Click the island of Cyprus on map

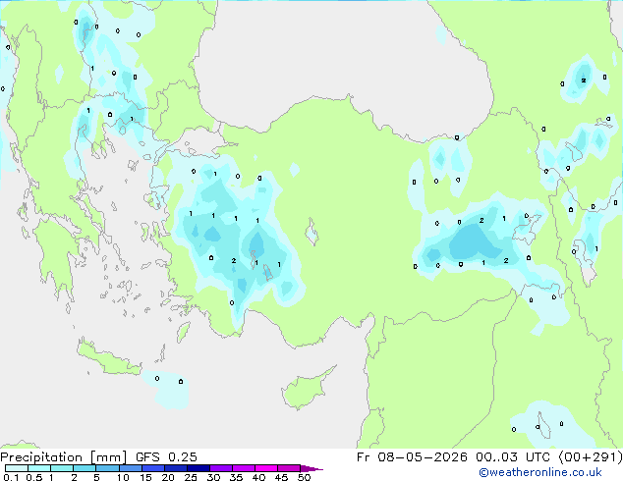click(x=306, y=390)
